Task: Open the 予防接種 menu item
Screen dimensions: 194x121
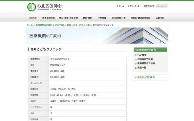Action: tap(102, 18)
